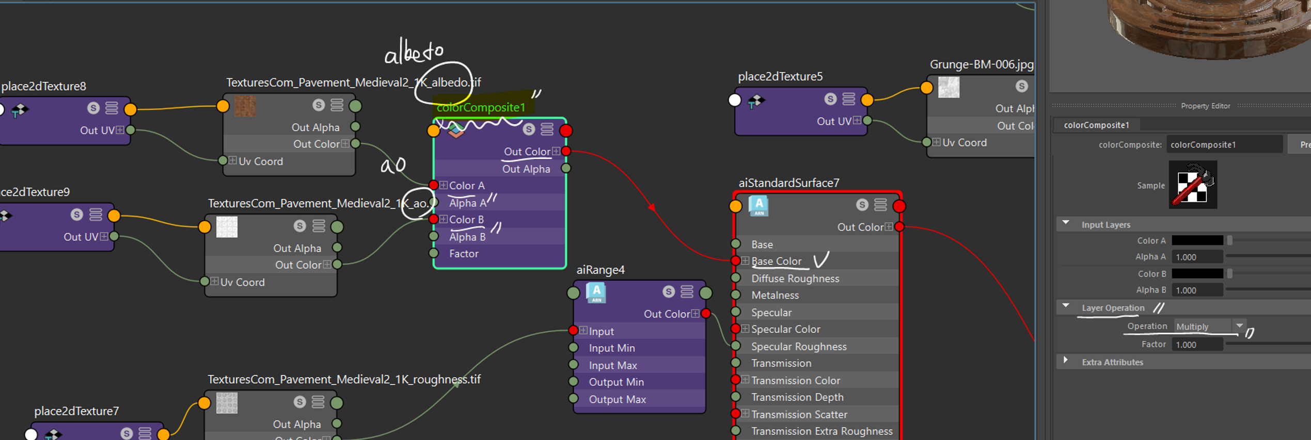Click the S solo icon on place2dTexture7
The image size is (1311, 440).
(x=127, y=433)
